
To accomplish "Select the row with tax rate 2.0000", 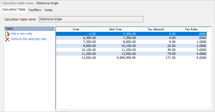I will point(131,46).
